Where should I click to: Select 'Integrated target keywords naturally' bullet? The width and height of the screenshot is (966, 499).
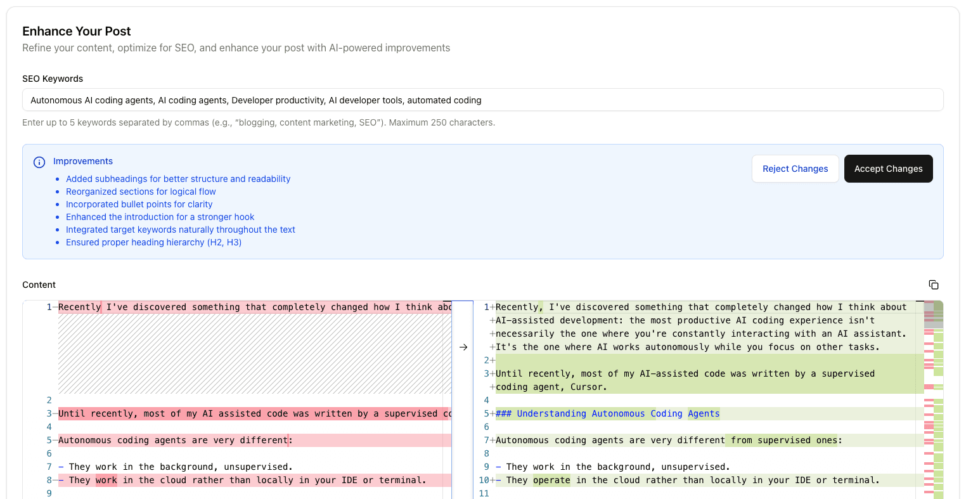click(x=181, y=230)
